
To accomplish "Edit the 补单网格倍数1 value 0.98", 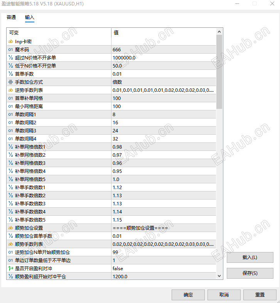I will [x=164, y=147].
